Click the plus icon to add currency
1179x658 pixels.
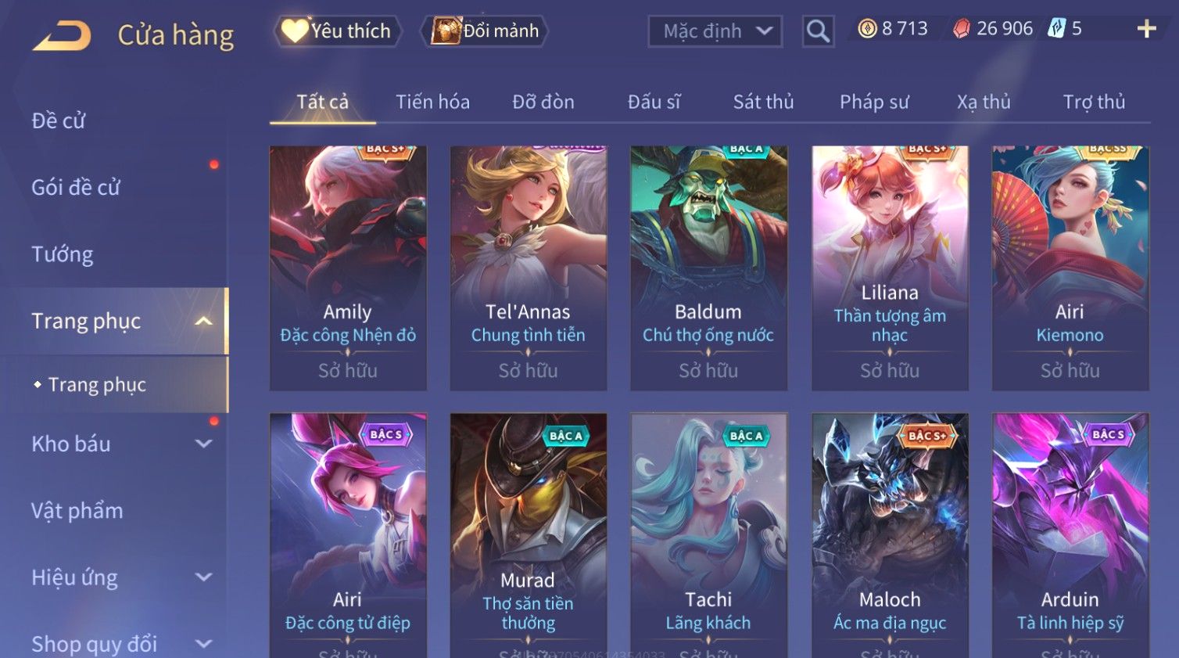[x=1146, y=29]
